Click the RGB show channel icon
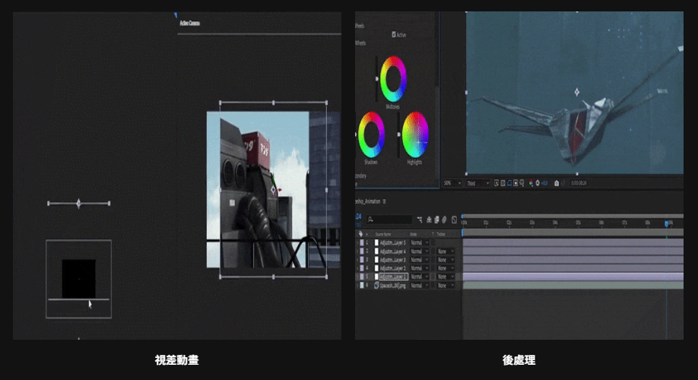Screen dimensions: 698x380 (531, 183)
